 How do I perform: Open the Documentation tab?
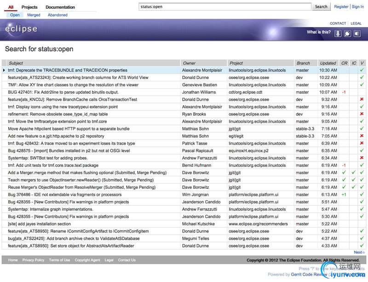pos(60,7)
